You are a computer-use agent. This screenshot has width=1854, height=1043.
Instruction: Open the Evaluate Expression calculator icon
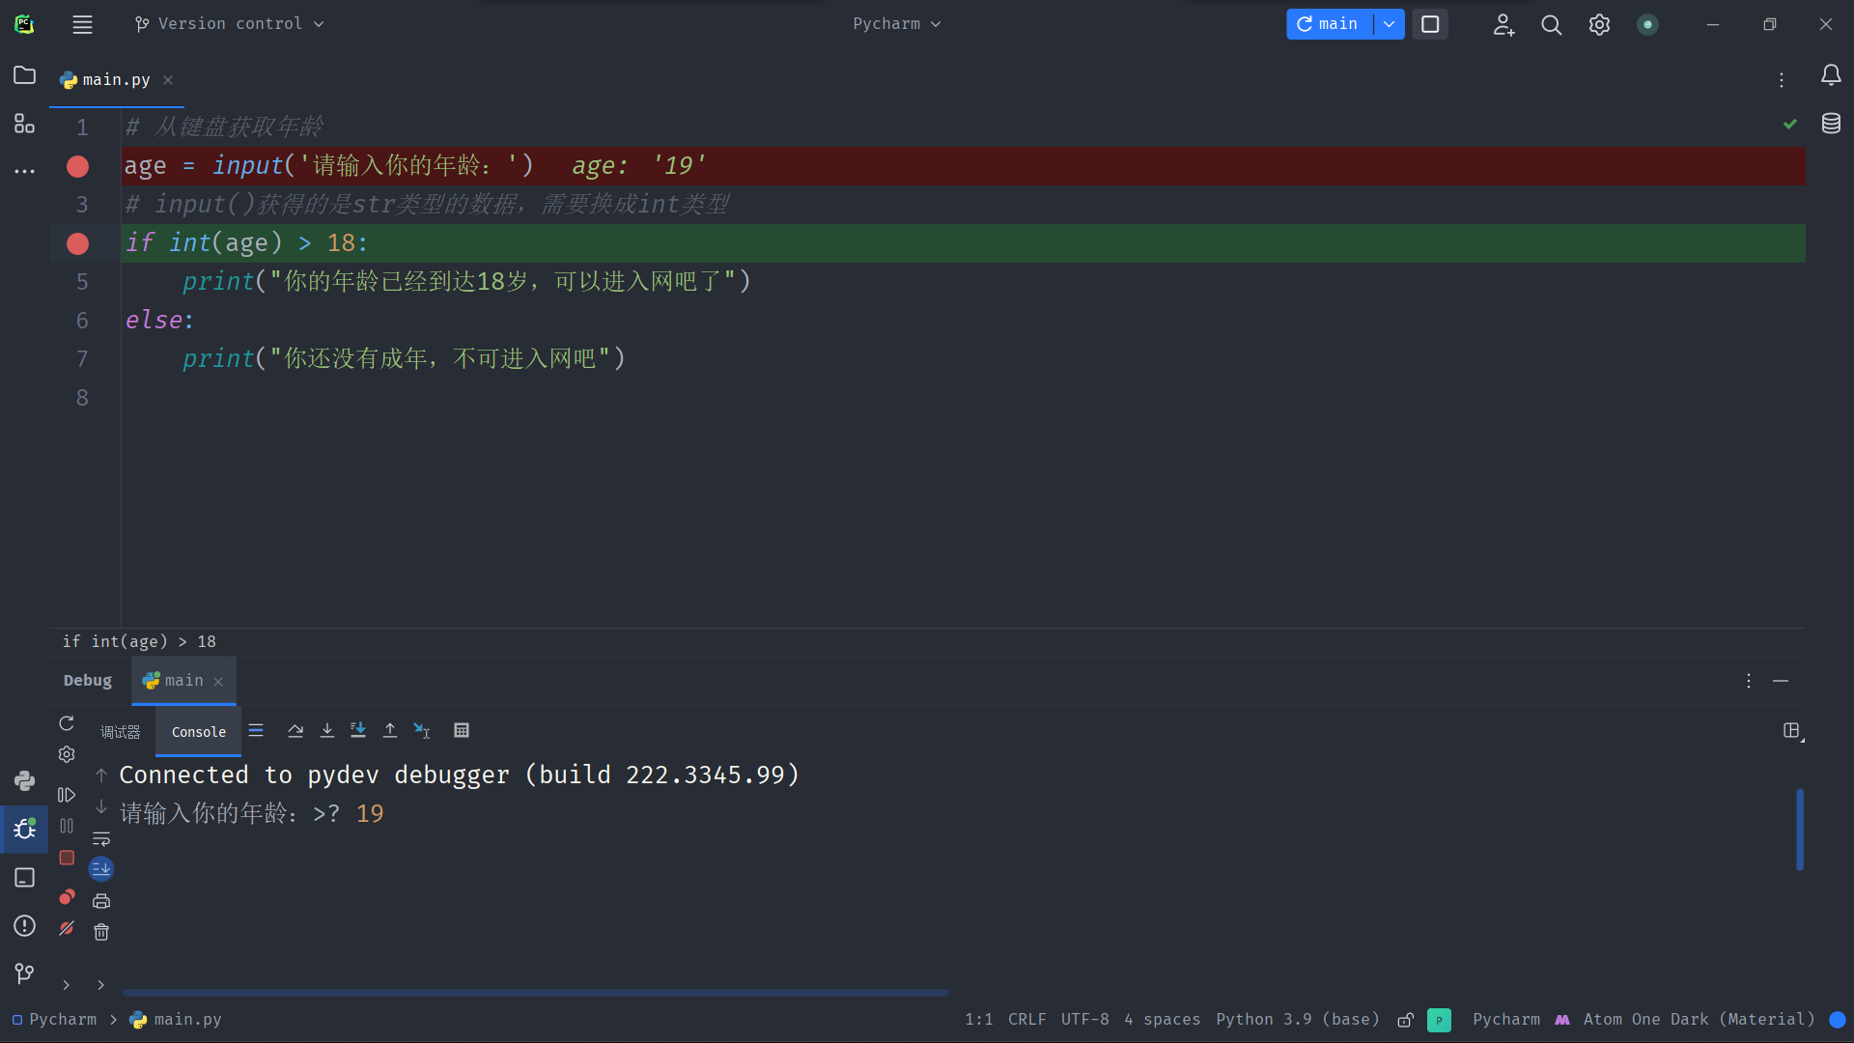[462, 731]
